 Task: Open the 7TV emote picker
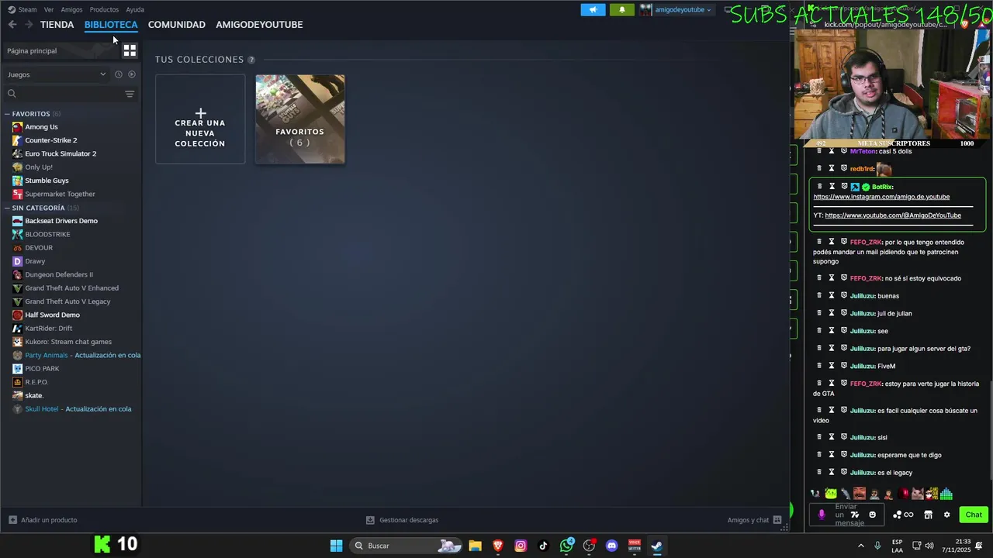(x=855, y=515)
